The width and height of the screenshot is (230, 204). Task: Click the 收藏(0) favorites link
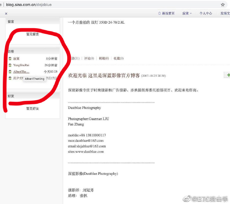[x=118, y=58]
